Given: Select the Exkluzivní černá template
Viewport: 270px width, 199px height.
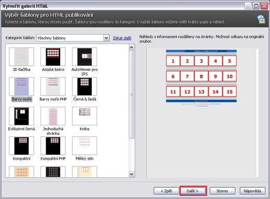Looking at the screenshot, I should tap(21, 116).
